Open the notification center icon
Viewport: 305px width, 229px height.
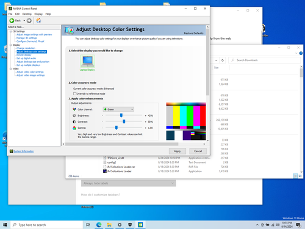click(298, 225)
